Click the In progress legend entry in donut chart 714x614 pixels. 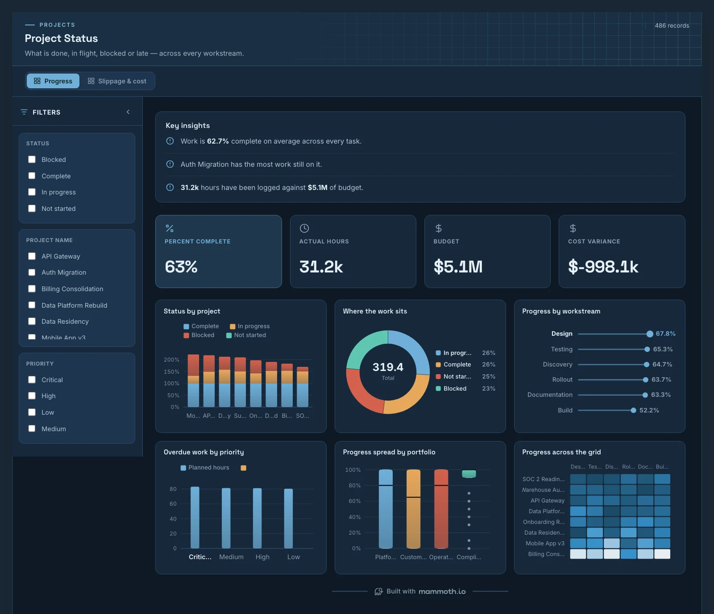(x=465, y=353)
